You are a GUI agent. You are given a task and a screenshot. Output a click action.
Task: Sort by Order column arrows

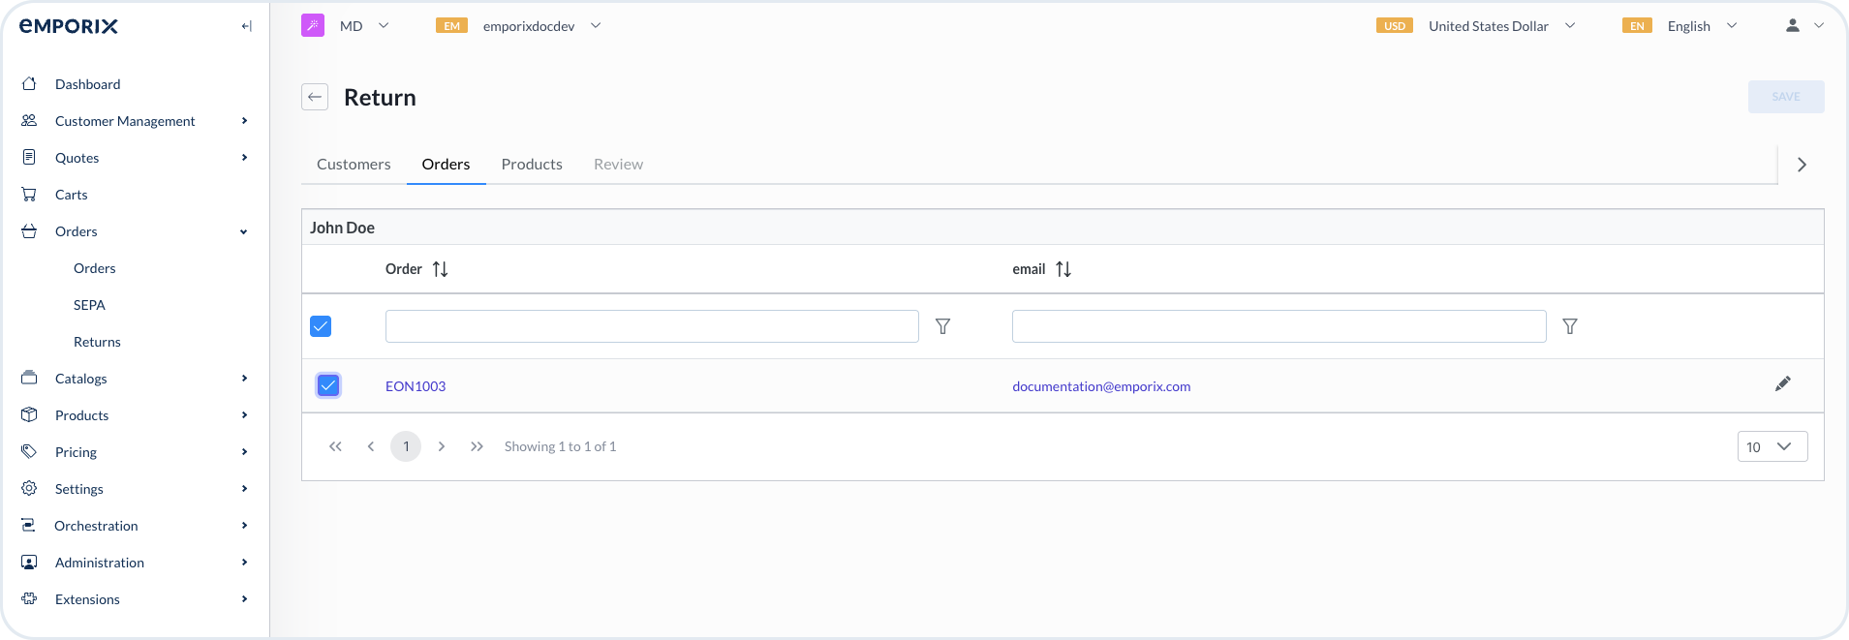440,269
